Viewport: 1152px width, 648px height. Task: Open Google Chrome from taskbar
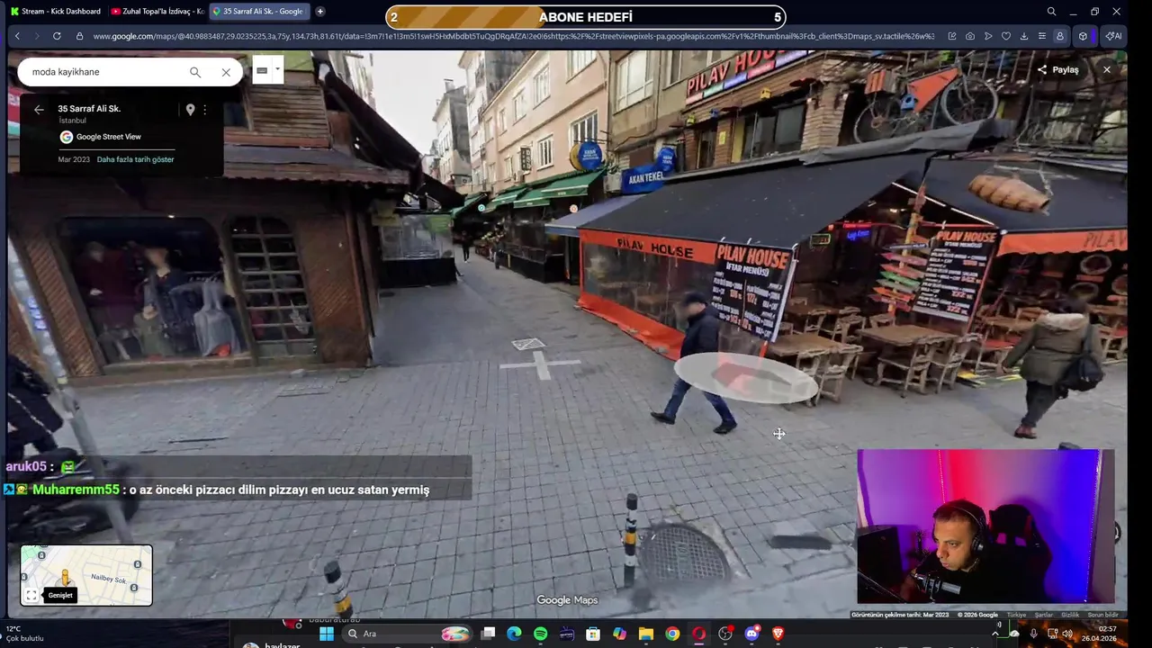(x=672, y=634)
